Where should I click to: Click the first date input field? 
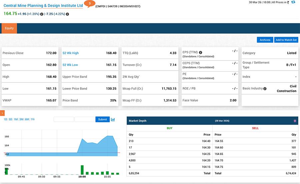coord(64,119)
